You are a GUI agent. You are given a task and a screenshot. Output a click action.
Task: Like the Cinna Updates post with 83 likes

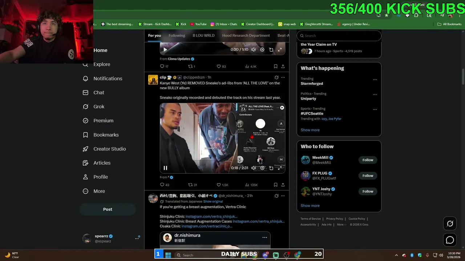(221, 66)
